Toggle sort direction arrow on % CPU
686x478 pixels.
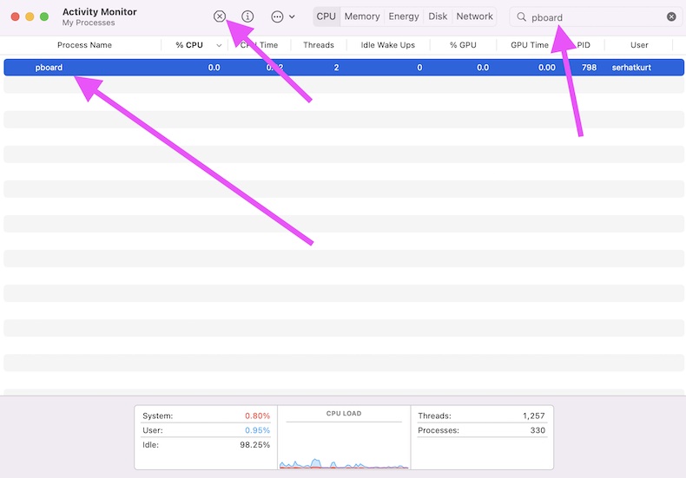(219, 45)
